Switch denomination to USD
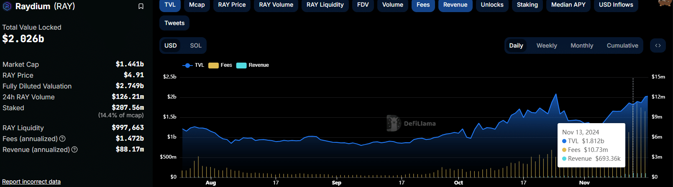Screen dimensions: 673x187 coord(171,45)
